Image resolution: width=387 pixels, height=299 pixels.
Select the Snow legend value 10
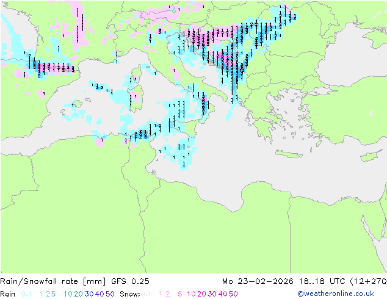click(x=191, y=294)
